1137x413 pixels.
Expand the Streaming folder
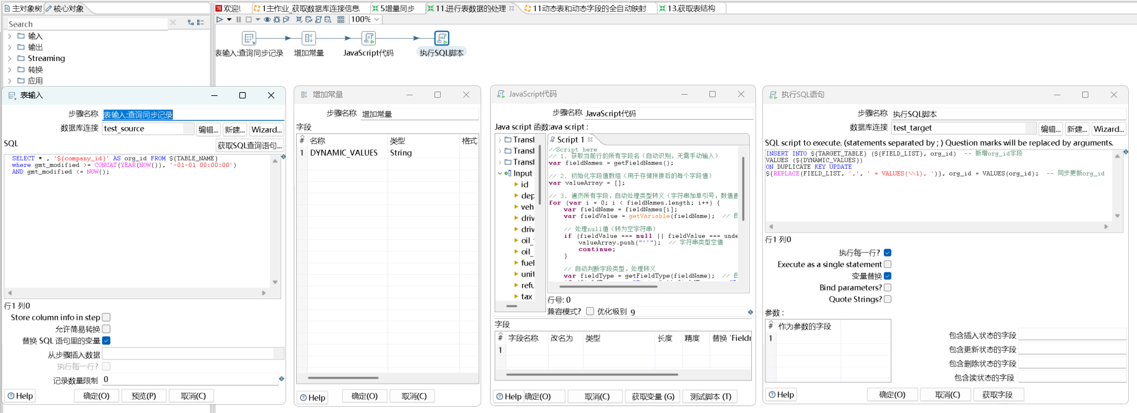pos(9,59)
